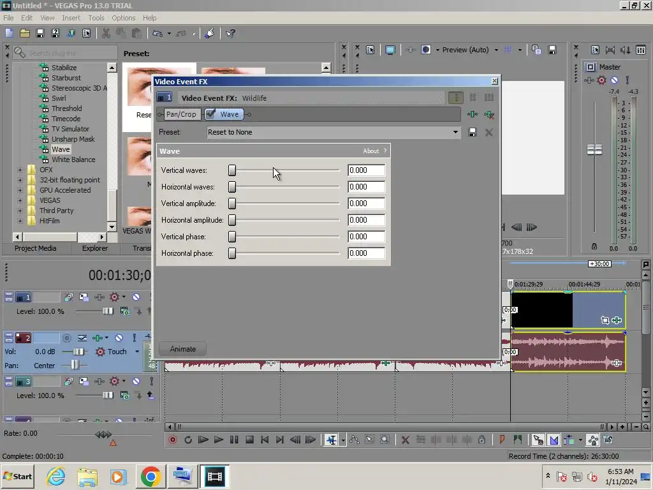Play the timeline from cursor

pyautogui.click(x=218, y=440)
